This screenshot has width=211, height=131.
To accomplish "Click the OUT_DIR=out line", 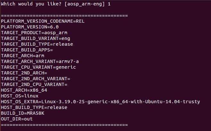I will 17,119.
